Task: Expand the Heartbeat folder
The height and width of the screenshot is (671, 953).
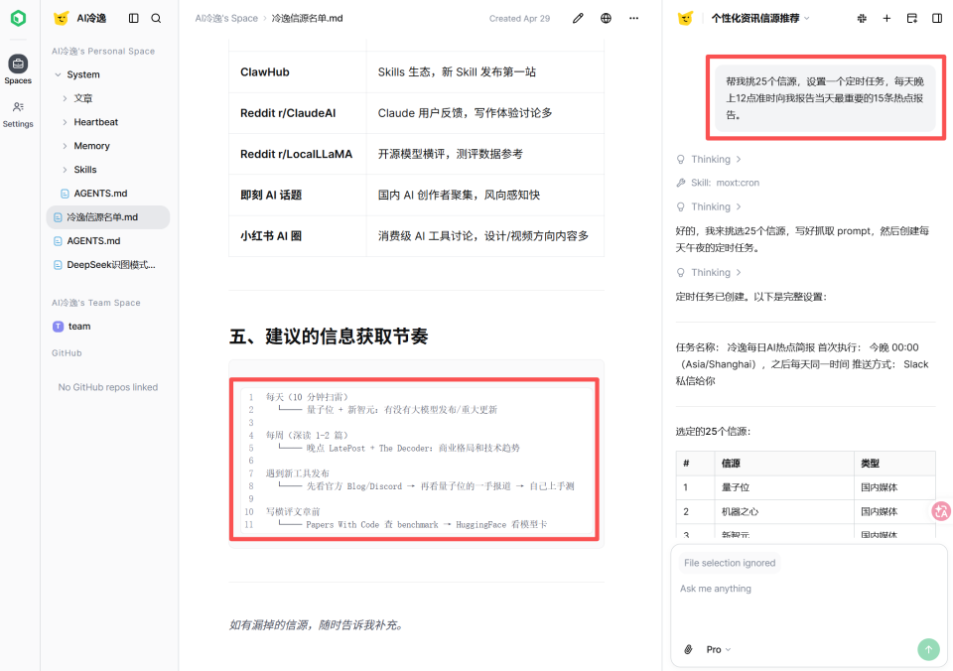Action: (x=66, y=122)
